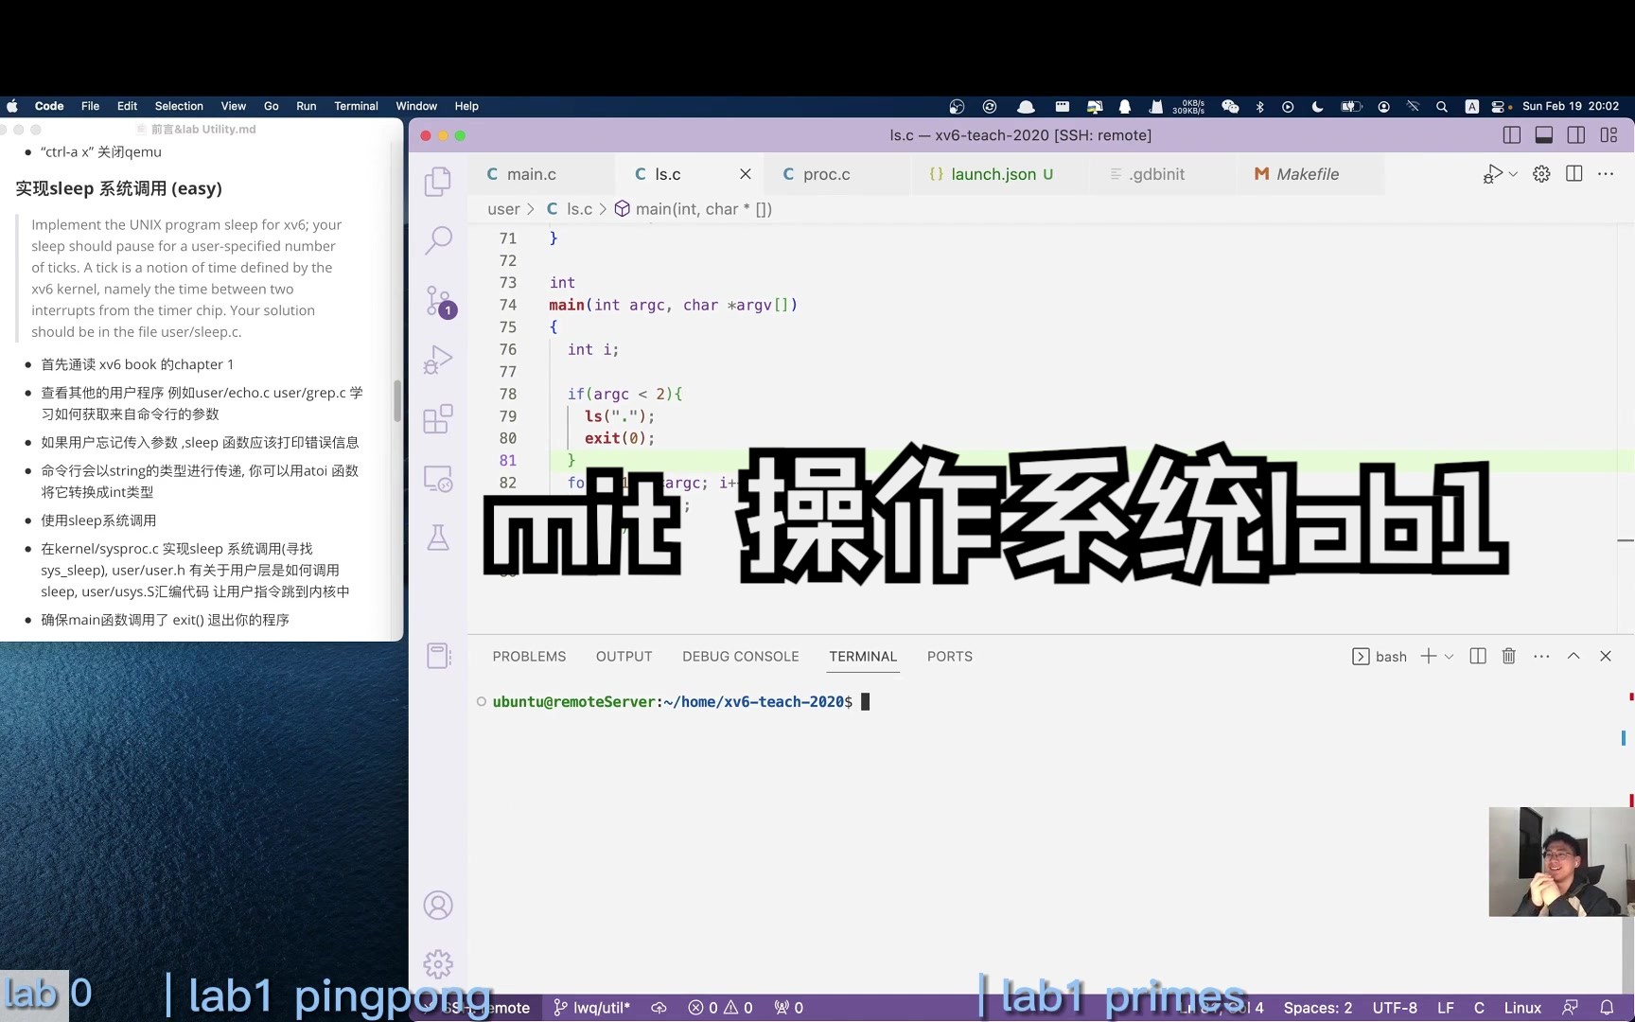Image resolution: width=1635 pixels, height=1022 pixels.
Task: Open errors and warnings status item
Action: 720,1008
